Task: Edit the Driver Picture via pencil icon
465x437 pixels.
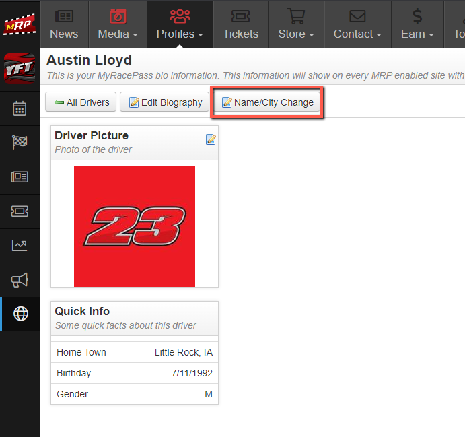Action: [x=211, y=139]
